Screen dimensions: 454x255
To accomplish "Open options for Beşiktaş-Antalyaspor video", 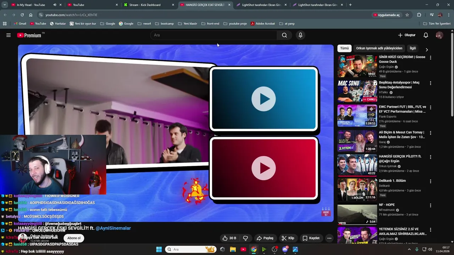I will pyautogui.click(x=431, y=83).
